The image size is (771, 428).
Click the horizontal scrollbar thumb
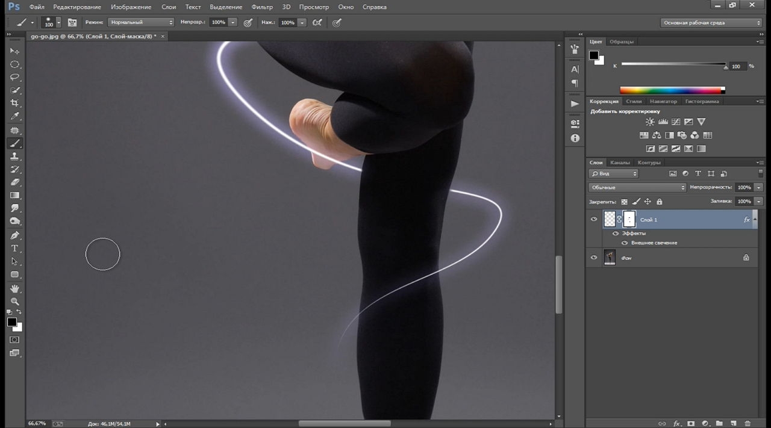pos(344,423)
